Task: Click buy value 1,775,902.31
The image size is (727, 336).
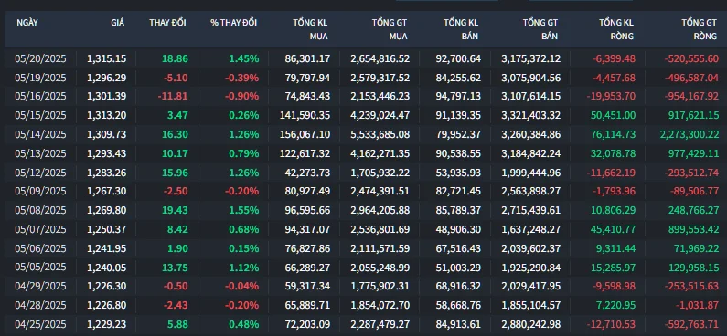Action: point(380,287)
